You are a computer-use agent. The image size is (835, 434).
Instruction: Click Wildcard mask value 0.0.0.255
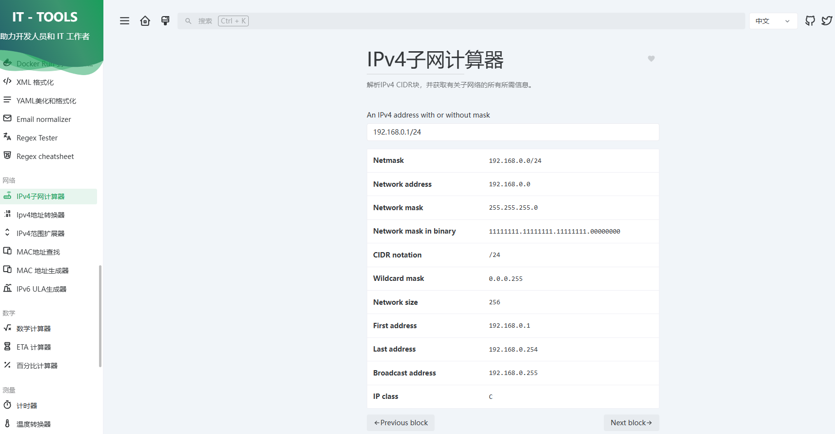[x=506, y=279]
